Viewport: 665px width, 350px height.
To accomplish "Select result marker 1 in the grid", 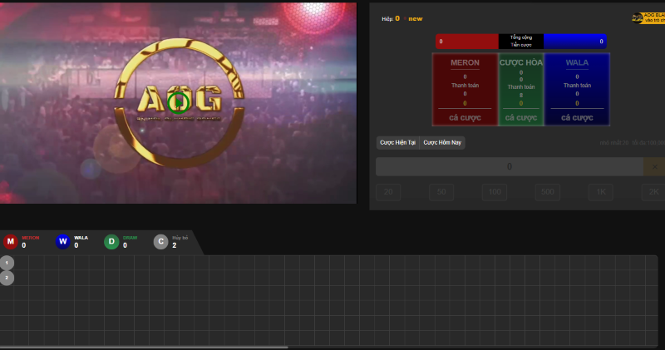I will point(7,263).
